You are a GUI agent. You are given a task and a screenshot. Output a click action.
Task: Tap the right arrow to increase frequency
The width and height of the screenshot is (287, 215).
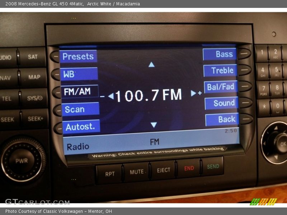193,93
